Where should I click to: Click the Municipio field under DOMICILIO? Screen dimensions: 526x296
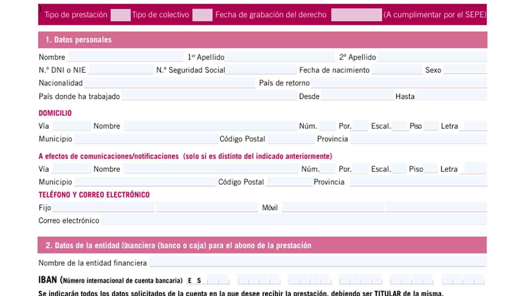tap(145, 139)
